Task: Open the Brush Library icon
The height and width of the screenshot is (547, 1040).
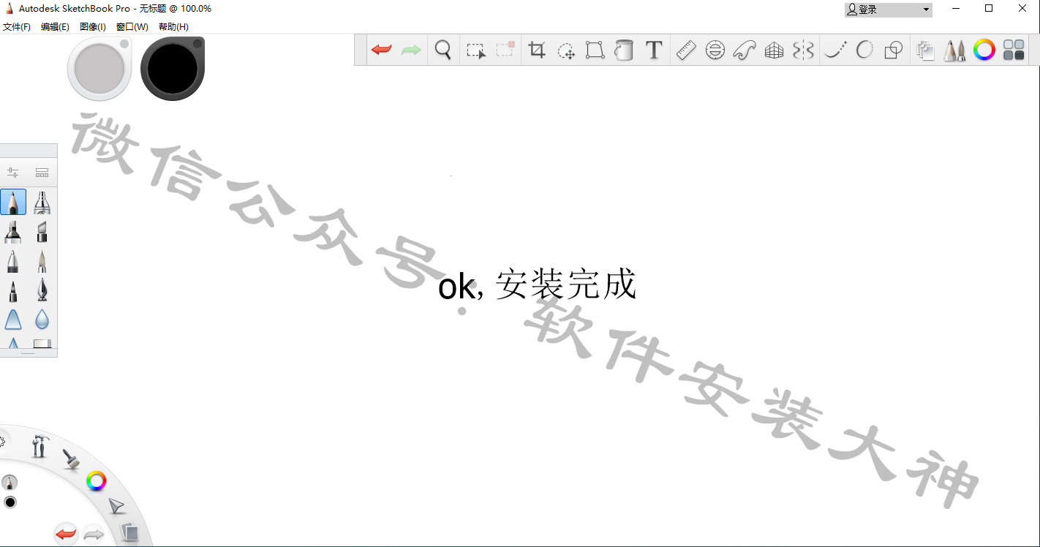Action: tap(42, 173)
